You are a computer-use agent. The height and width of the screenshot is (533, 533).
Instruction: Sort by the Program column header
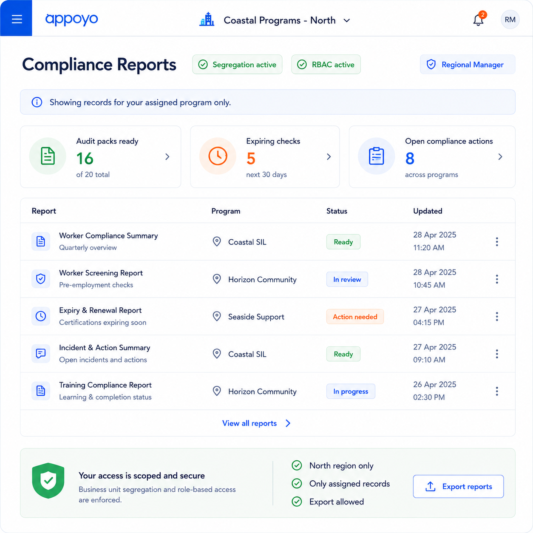point(226,211)
